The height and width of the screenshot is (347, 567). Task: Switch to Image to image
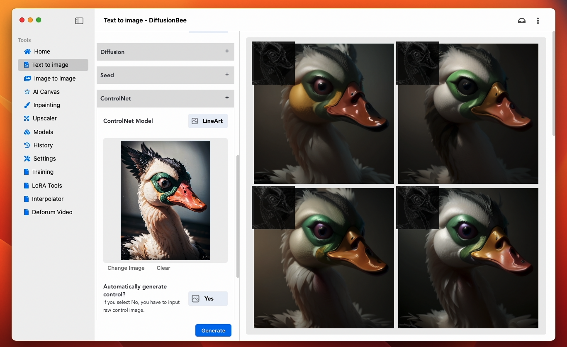tap(54, 78)
